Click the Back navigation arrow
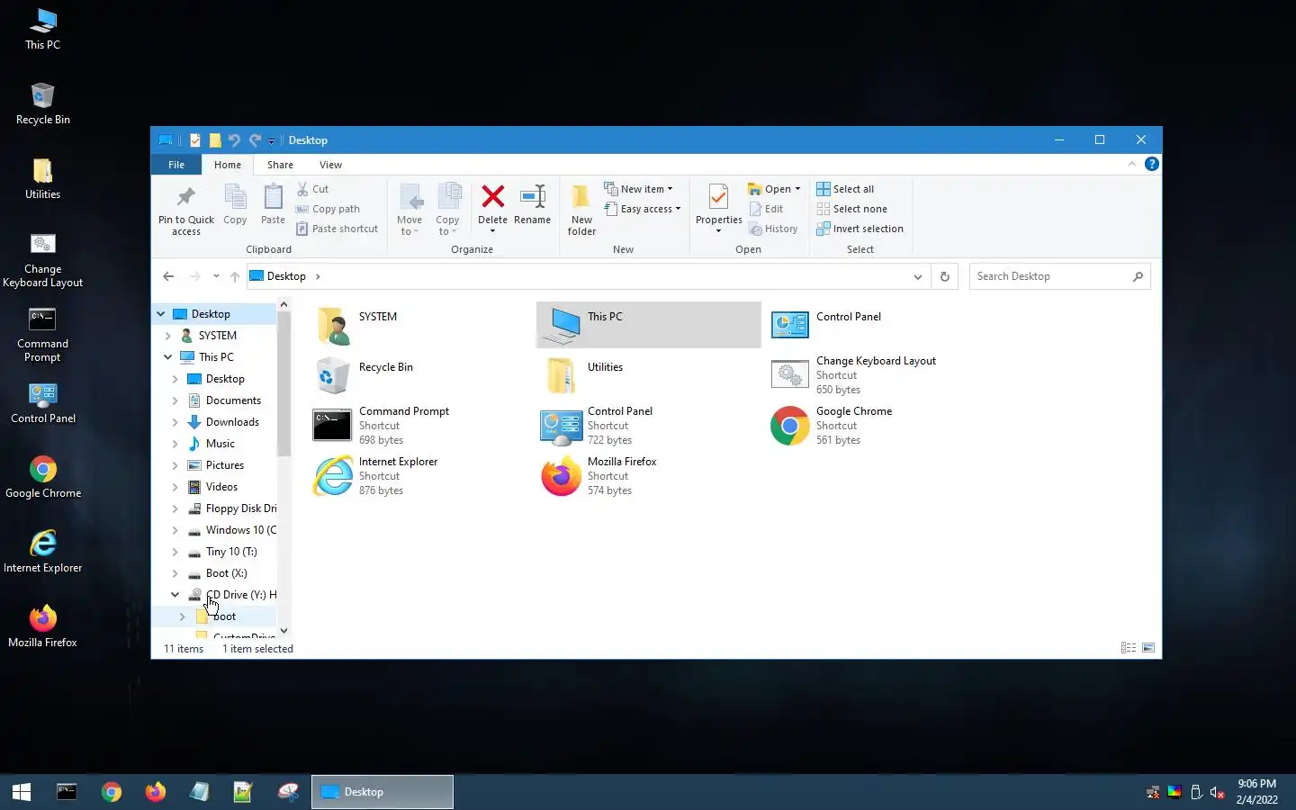 [x=168, y=276]
